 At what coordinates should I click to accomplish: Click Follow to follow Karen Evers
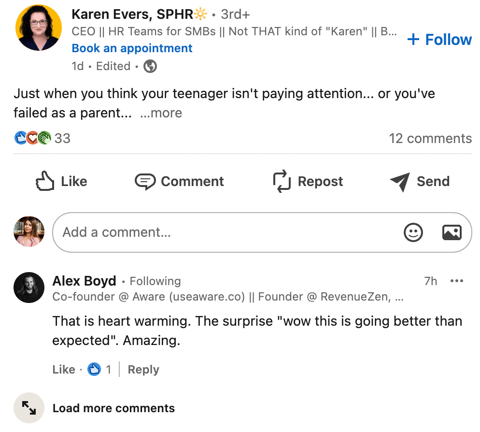(x=439, y=40)
